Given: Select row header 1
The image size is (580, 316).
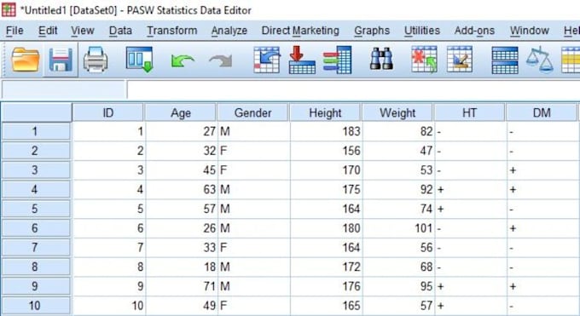Looking at the screenshot, I should coord(36,131).
